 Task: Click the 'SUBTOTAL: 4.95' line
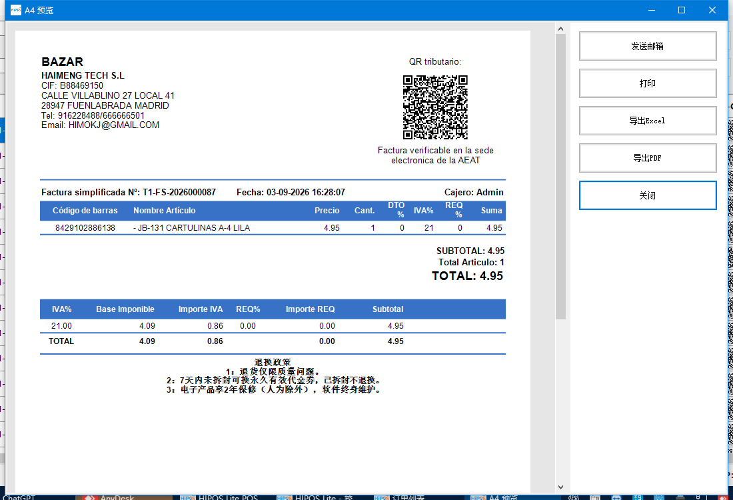tap(470, 251)
